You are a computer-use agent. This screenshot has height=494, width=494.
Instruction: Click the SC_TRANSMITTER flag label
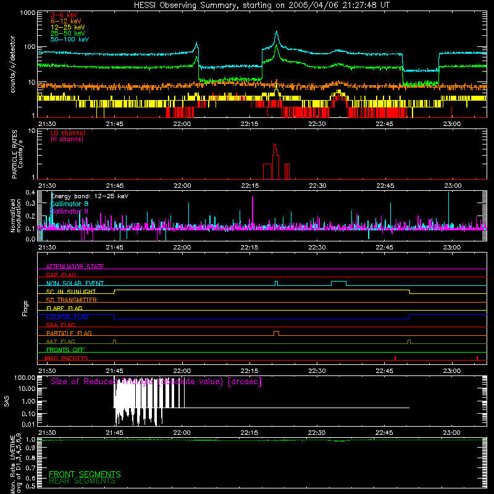[x=72, y=300]
